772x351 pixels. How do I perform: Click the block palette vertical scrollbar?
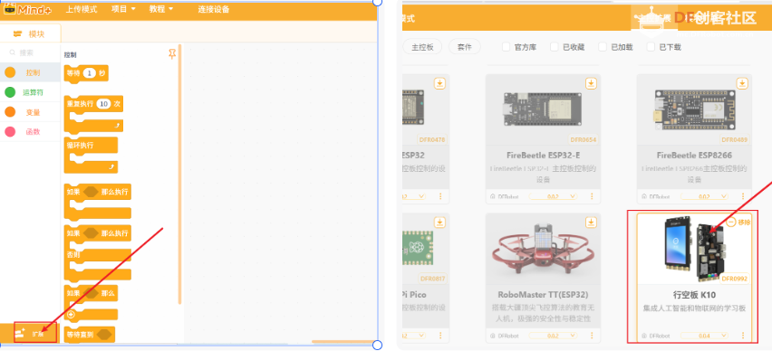pyautogui.click(x=179, y=175)
